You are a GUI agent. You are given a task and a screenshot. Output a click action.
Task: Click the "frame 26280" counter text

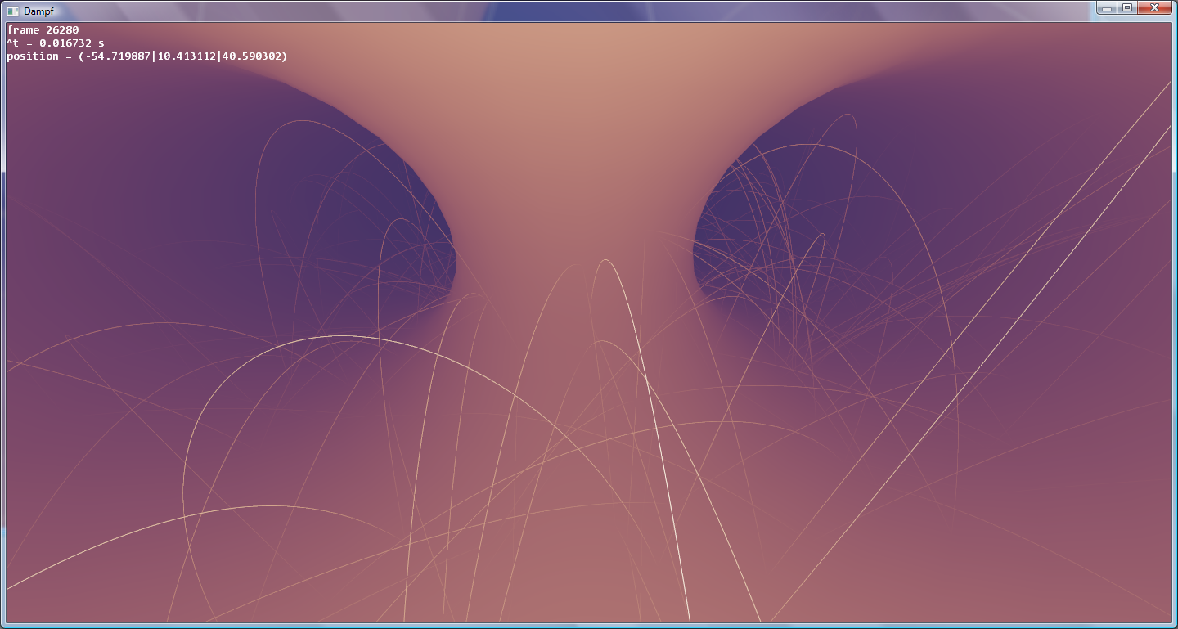pos(43,30)
